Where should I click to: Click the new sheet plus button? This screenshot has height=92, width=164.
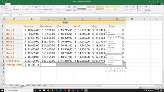(x=51, y=85)
